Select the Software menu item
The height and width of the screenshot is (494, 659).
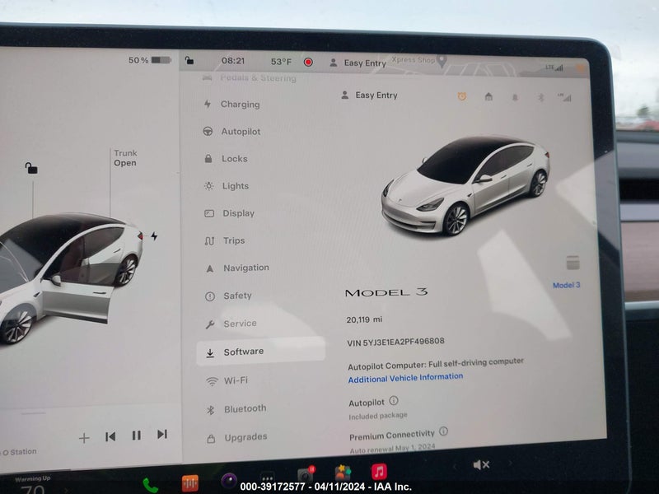point(260,352)
